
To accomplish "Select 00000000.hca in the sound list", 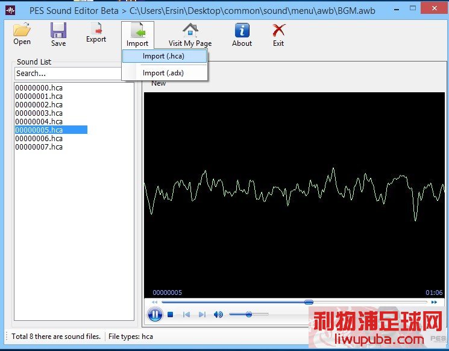I will coord(39,87).
